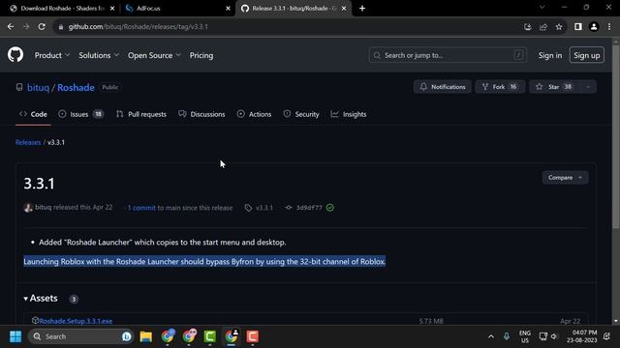620x348 pixels.
Task: Open ENG US language indicator
Action: pyautogui.click(x=525, y=336)
